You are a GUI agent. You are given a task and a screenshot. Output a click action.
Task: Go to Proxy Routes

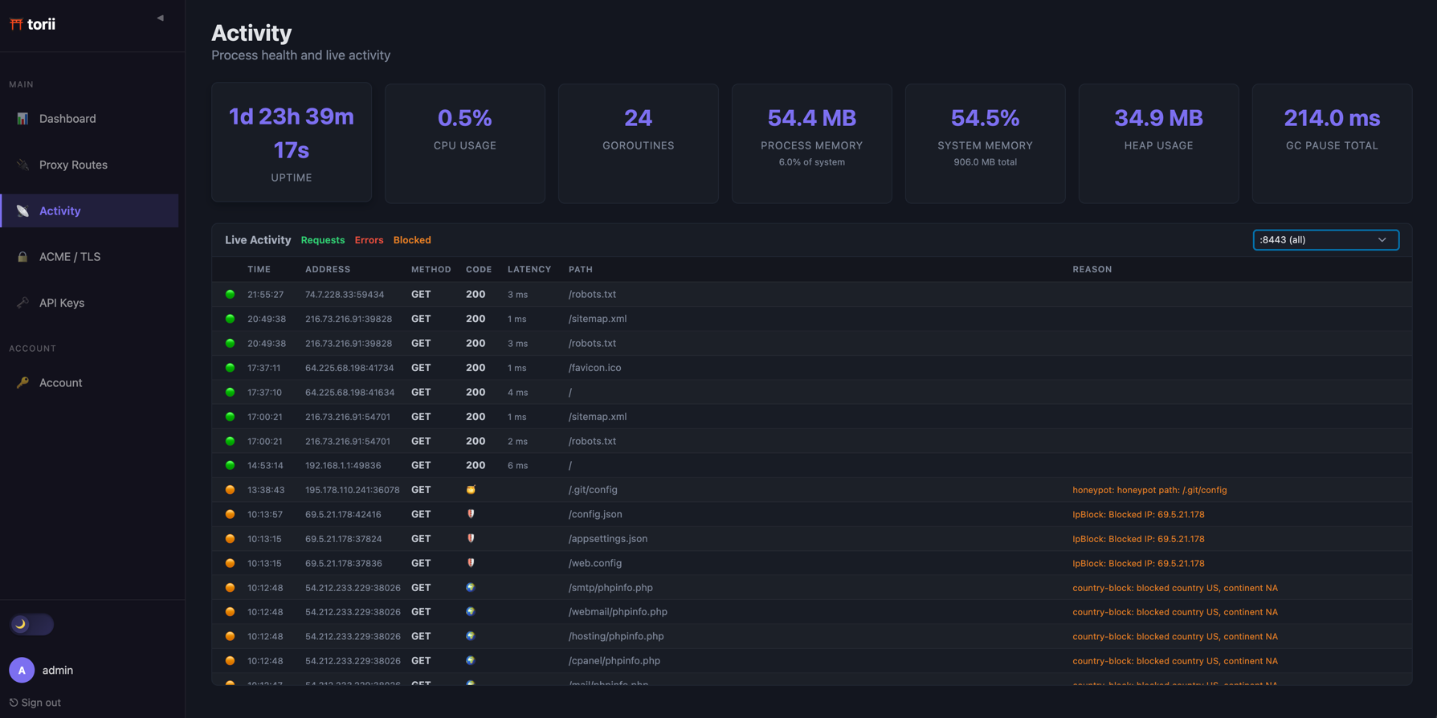pyautogui.click(x=90, y=165)
